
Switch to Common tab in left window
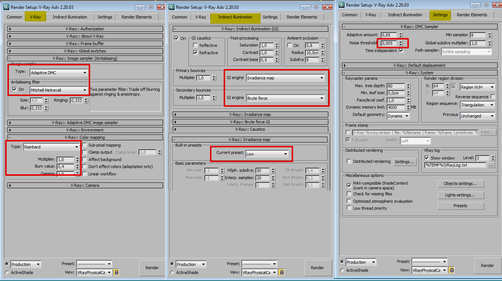click(x=14, y=17)
